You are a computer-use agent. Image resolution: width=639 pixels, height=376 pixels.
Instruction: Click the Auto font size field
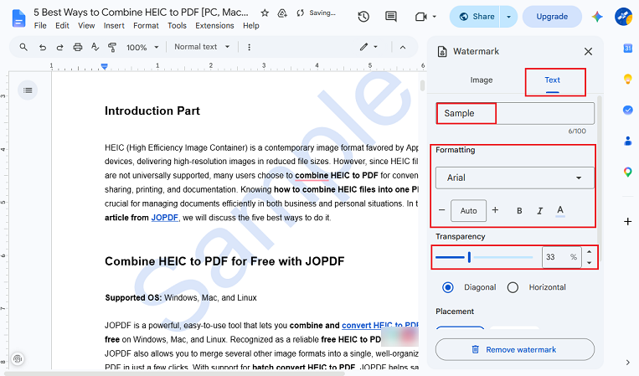pos(469,210)
